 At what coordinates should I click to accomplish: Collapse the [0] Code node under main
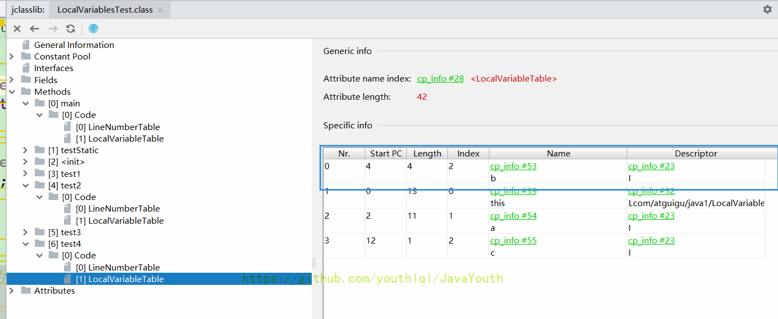point(39,115)
